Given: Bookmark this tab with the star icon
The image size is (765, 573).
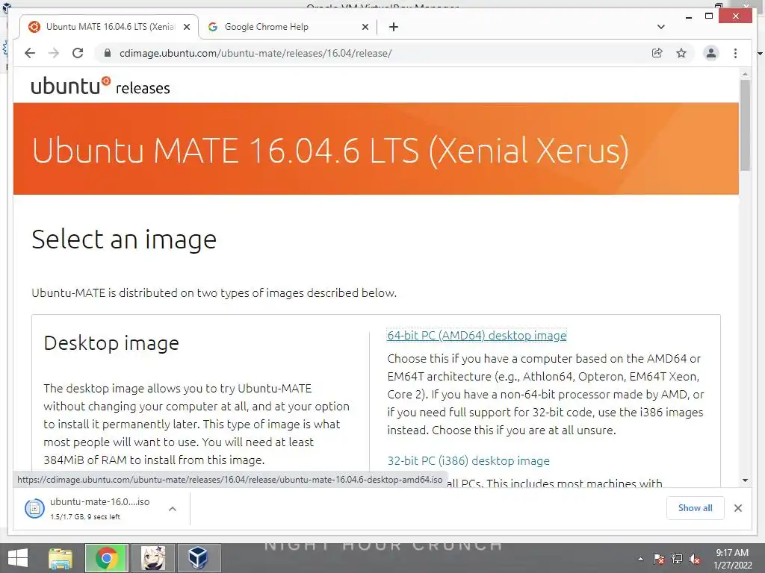Looking at the screenshot, I should click(x=681, y=53).
